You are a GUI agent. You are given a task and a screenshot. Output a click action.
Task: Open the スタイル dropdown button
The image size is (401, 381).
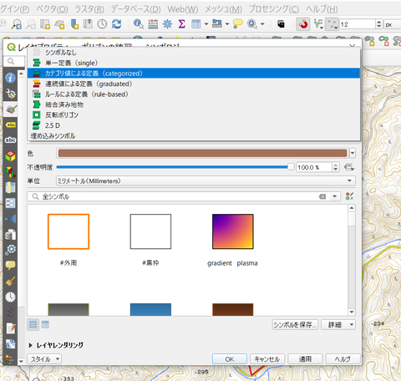(44, 359)
